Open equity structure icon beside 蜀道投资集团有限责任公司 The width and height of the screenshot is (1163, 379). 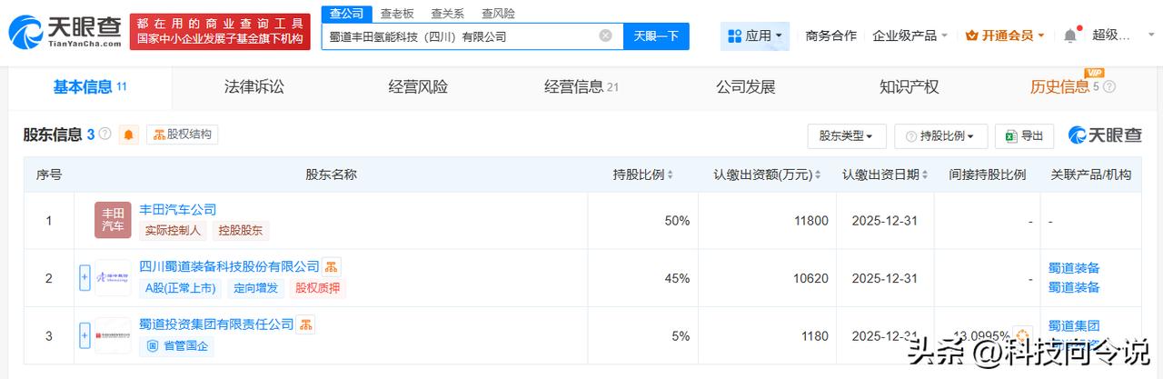coord(306,324)
